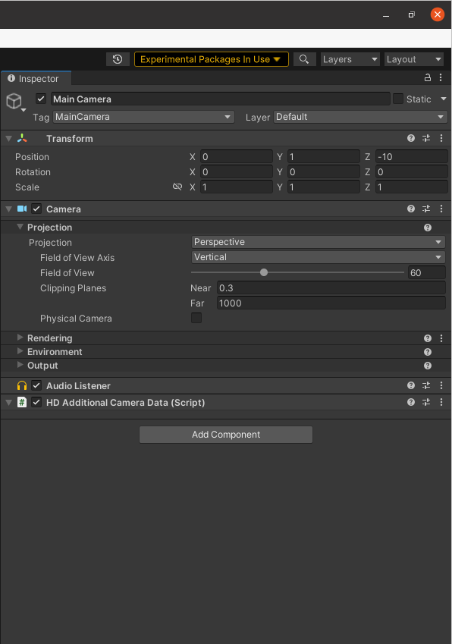This screenshot has height=644, width=452.
Task: Click Rotation X input field
Action: tap(237, 171)
